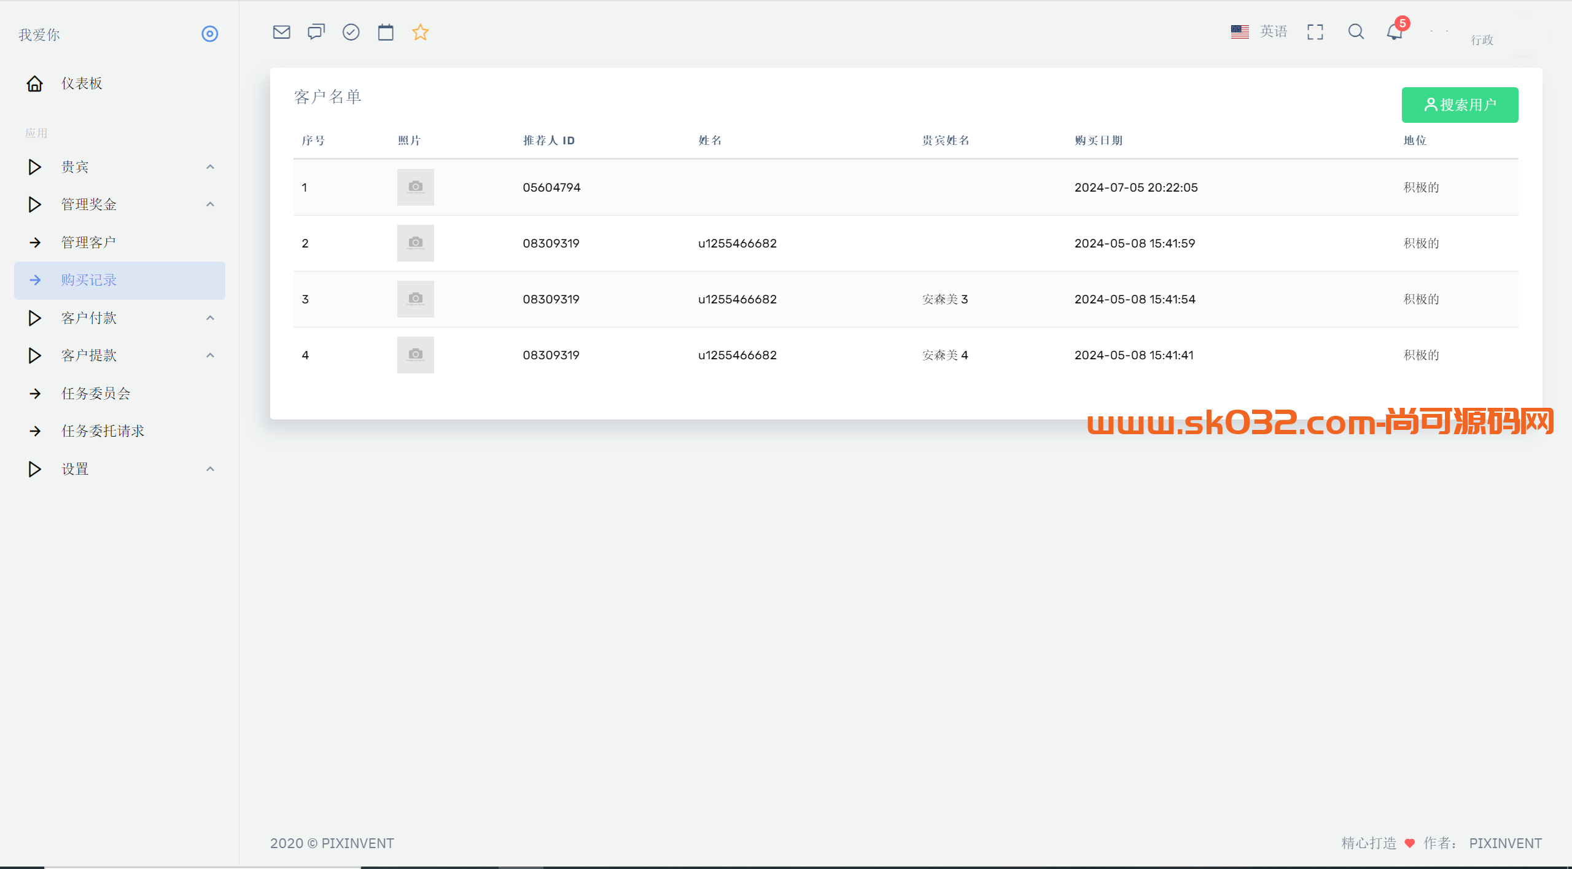Click the yellow star bookmark icon
The width and height of the screenshot is (1572, 869).
point(420,32)
